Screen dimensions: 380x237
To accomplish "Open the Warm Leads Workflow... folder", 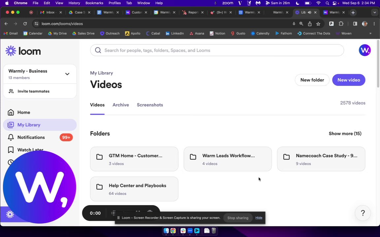I will coord(228,159).
